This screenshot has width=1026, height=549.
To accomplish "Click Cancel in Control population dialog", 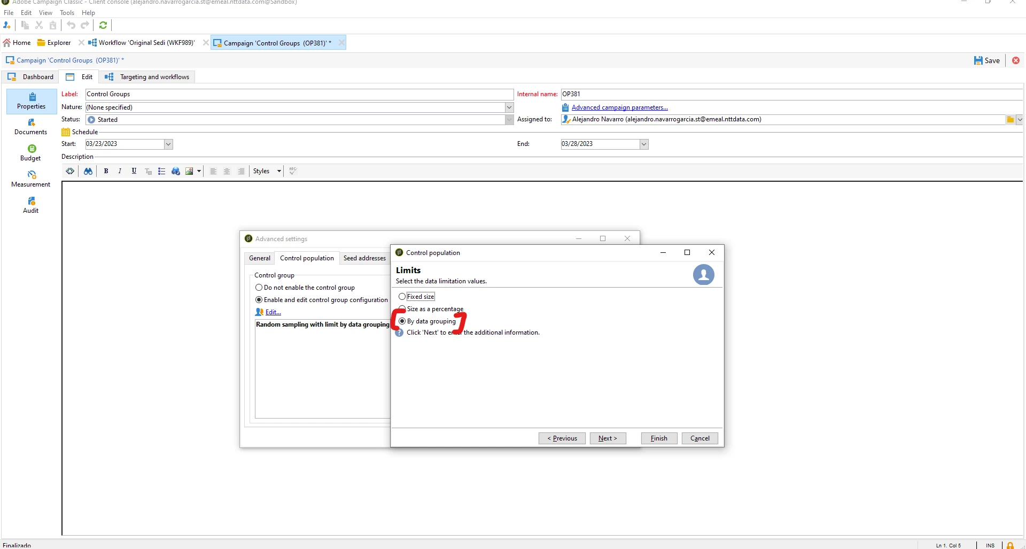I will (x=700, y=438).
